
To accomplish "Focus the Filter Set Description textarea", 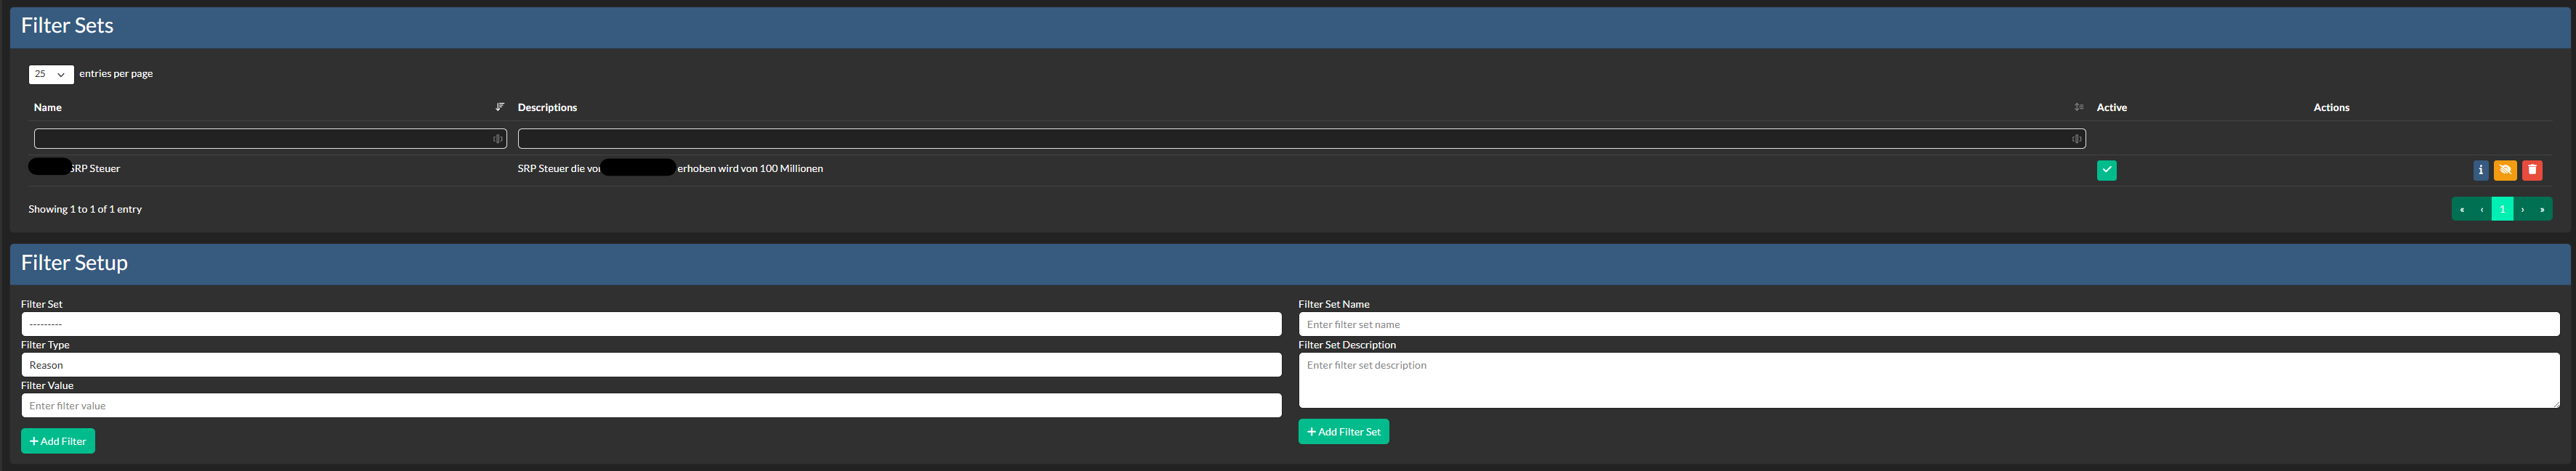I will pyautogui.click(x=1929, y=380).
